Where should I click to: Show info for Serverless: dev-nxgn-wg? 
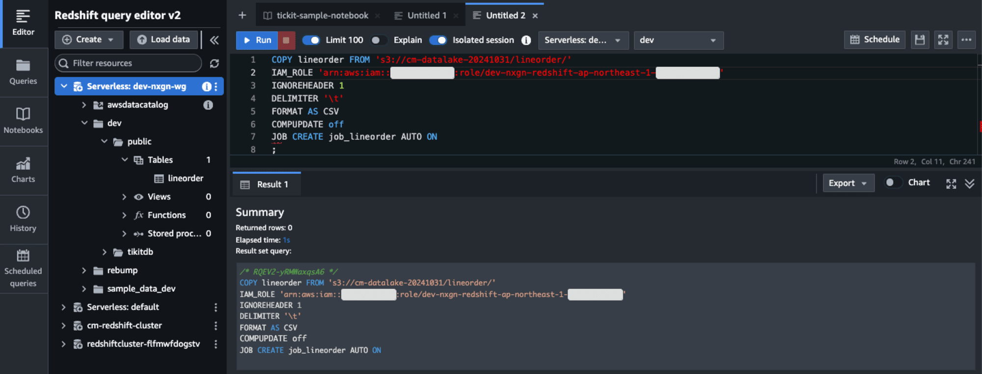tap(207, 86)
